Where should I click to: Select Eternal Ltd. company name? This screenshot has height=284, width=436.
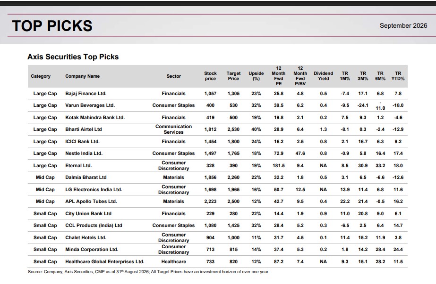pos(78,166)
